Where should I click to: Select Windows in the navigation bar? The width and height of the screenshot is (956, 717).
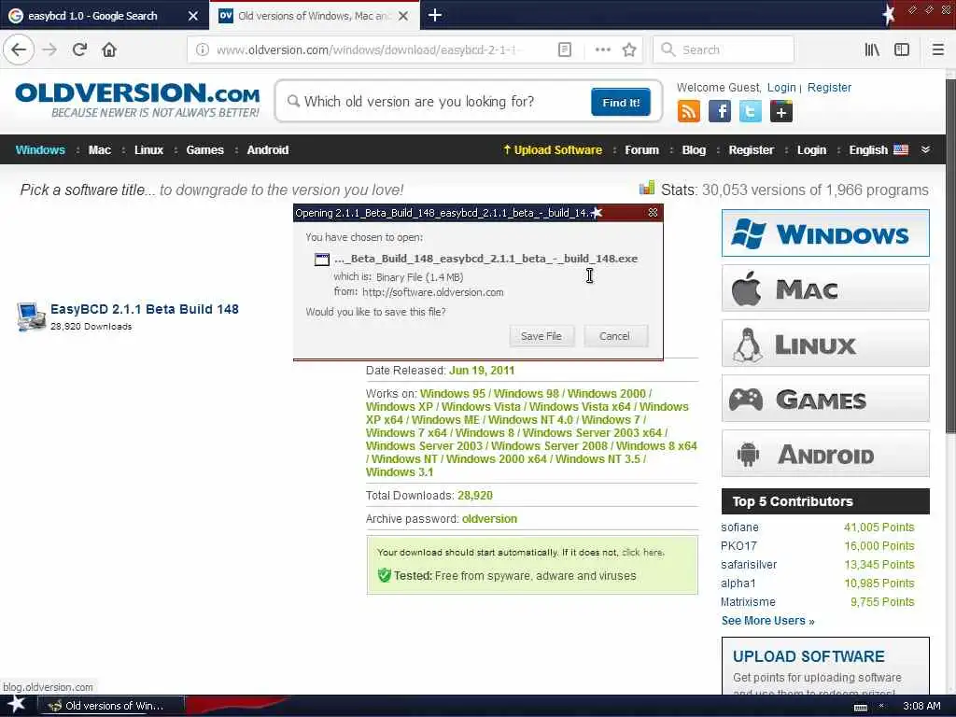click(x=40, y=150)
